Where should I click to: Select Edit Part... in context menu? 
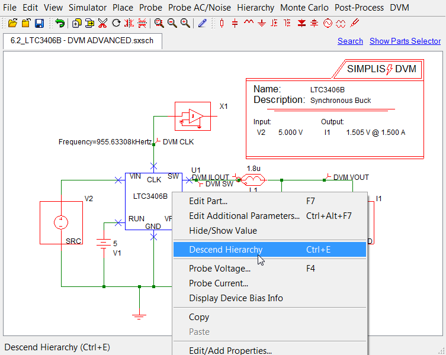click(x=208, y=201)
